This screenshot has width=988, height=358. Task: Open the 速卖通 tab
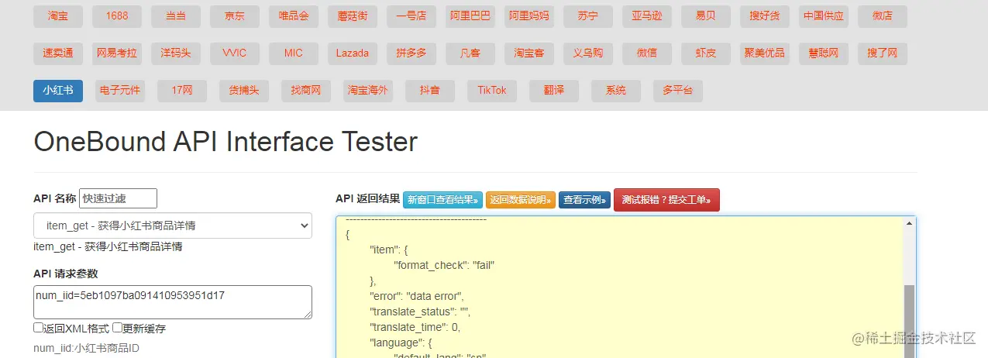58,53
